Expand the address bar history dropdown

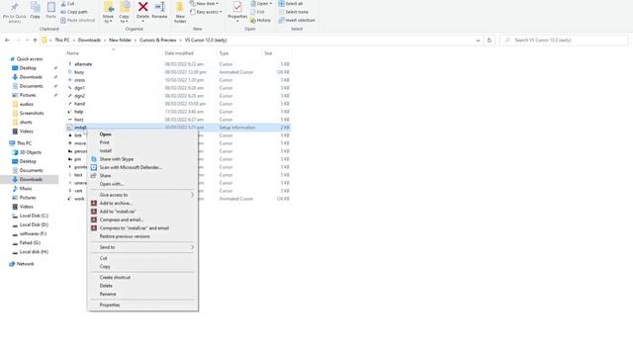click(x=478, y=41)
